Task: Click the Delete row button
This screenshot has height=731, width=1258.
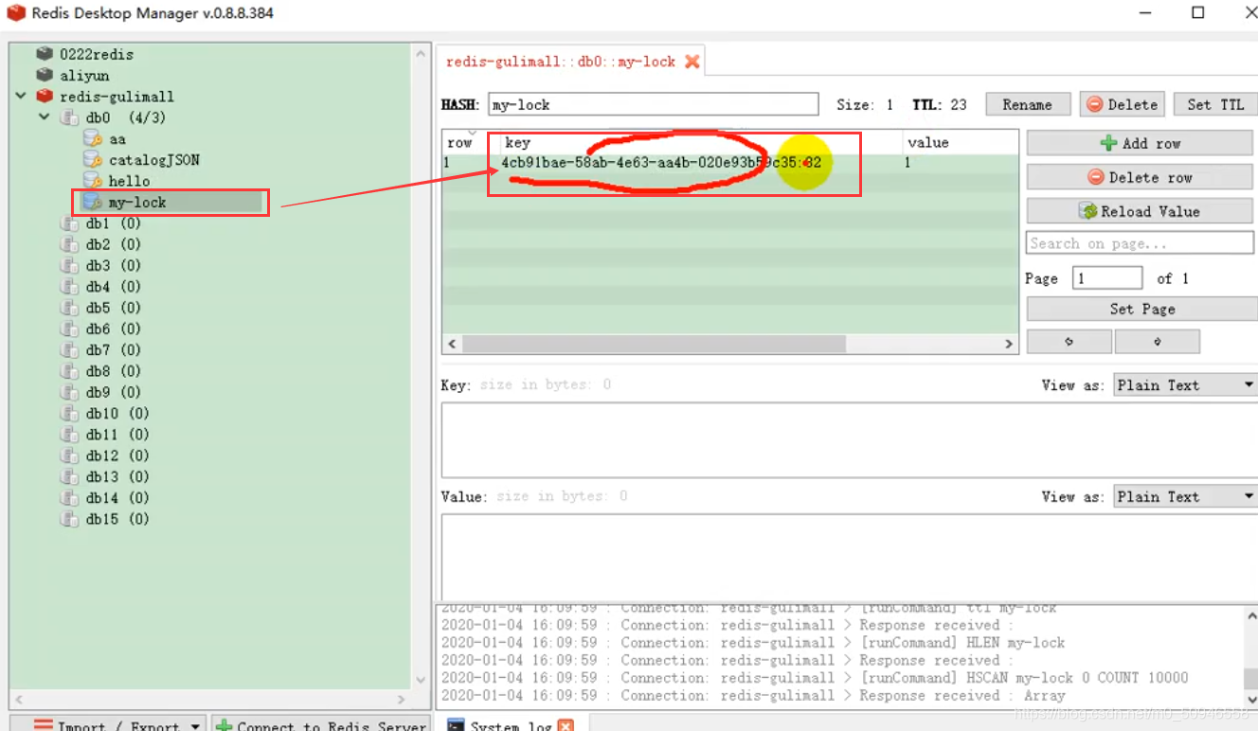Action: pos(1140,177)
